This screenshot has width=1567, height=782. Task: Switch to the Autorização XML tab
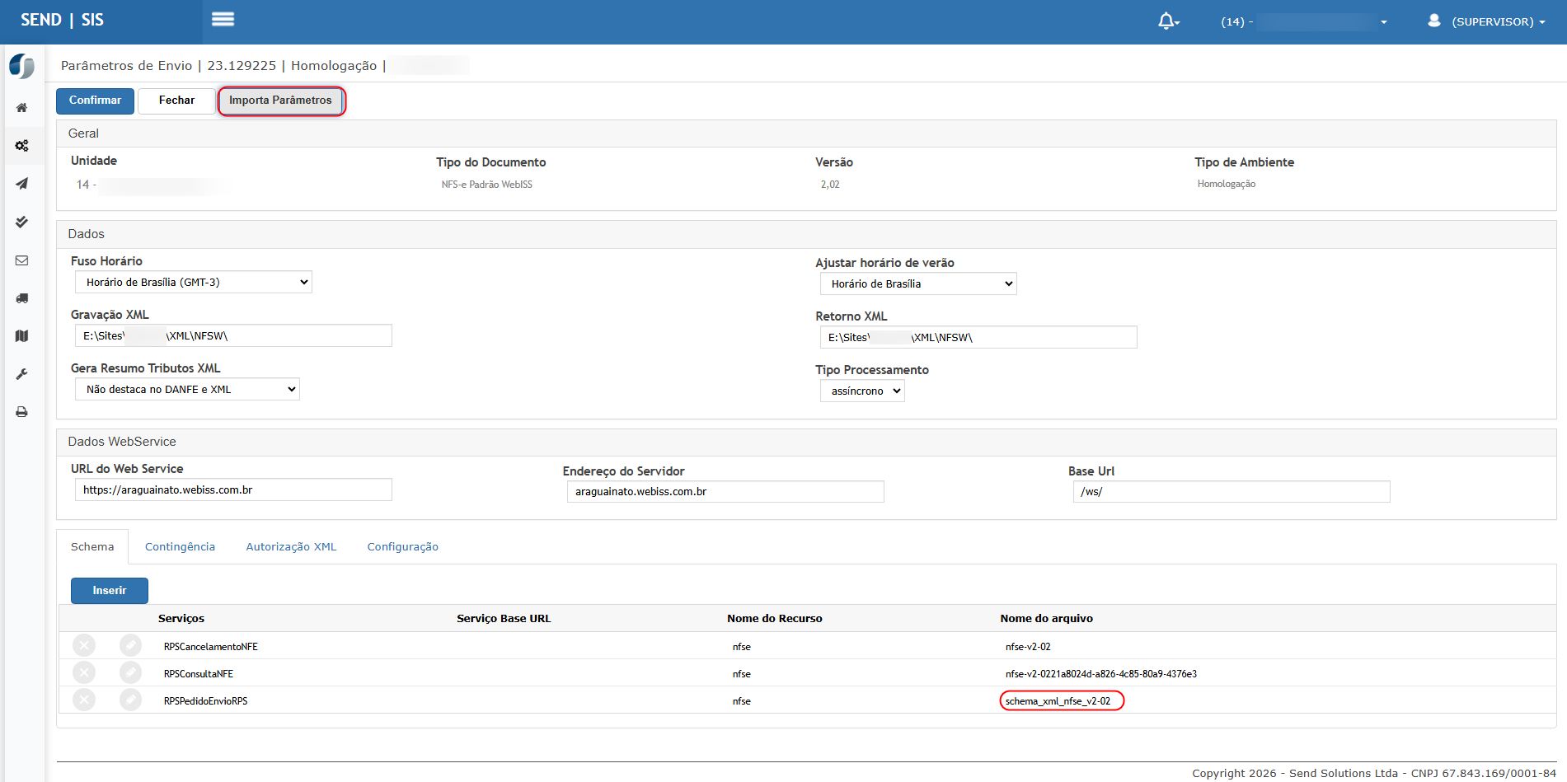[x=291, y=547]
